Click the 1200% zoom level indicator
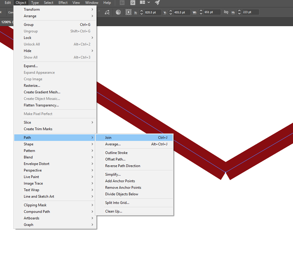 pos(7,22)
